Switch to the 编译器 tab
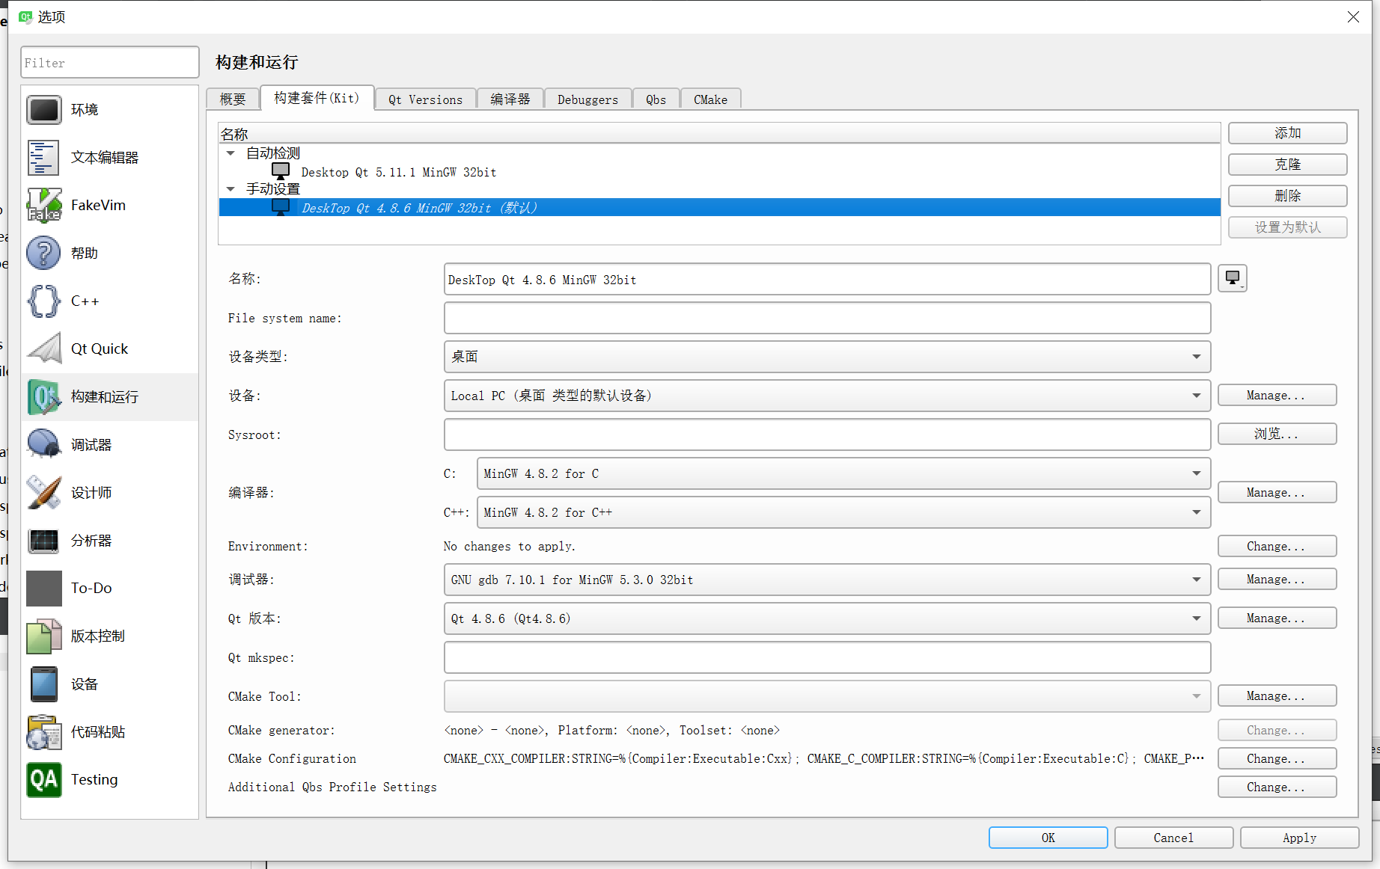 [x=510, y=99]
